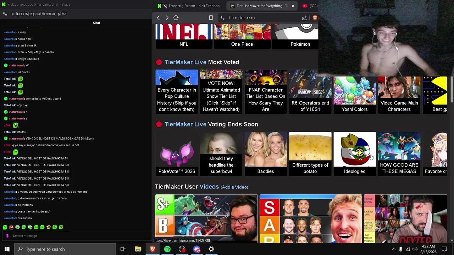Image resolution: width=454 pixels, height=255 pixels.
Task: Open Ultimate Animated Show Tier List vote
Action: [221, 92]
